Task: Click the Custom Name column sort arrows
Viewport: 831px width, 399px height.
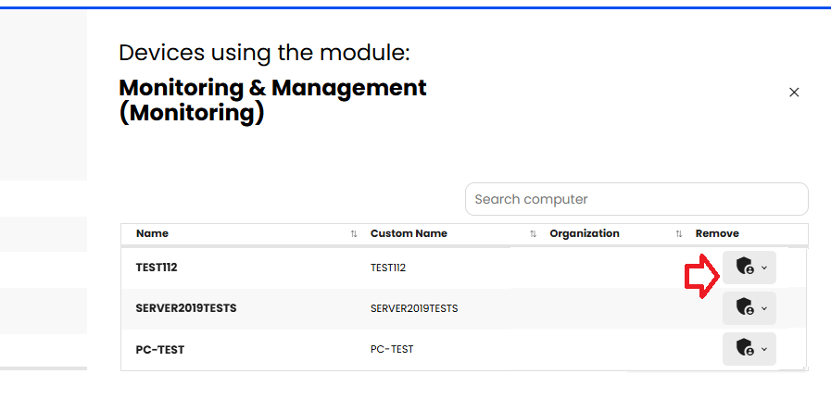Action: coord(533,234)
